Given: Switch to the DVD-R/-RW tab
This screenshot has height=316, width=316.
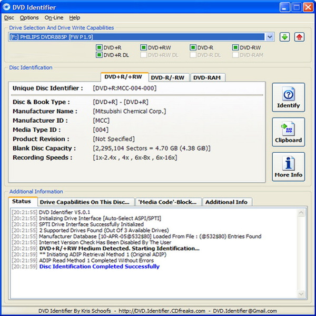Looking at the screenshot, I should pos(169,77).
